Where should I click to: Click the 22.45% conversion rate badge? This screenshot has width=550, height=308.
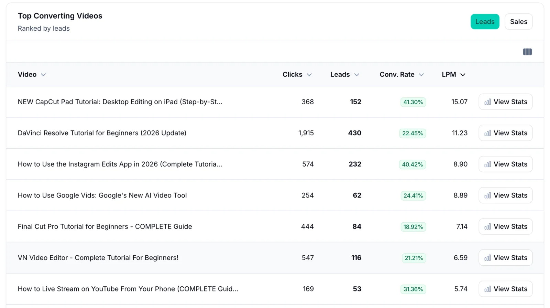(412, 133)
